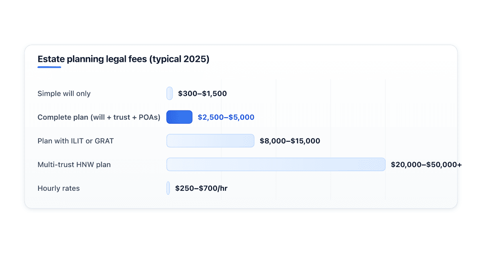The width and height of the screenshot is (482, 253).
Task: Click the $20,000–$50,000+ value label
Action: pyautogui.click(x=426, y=165)
